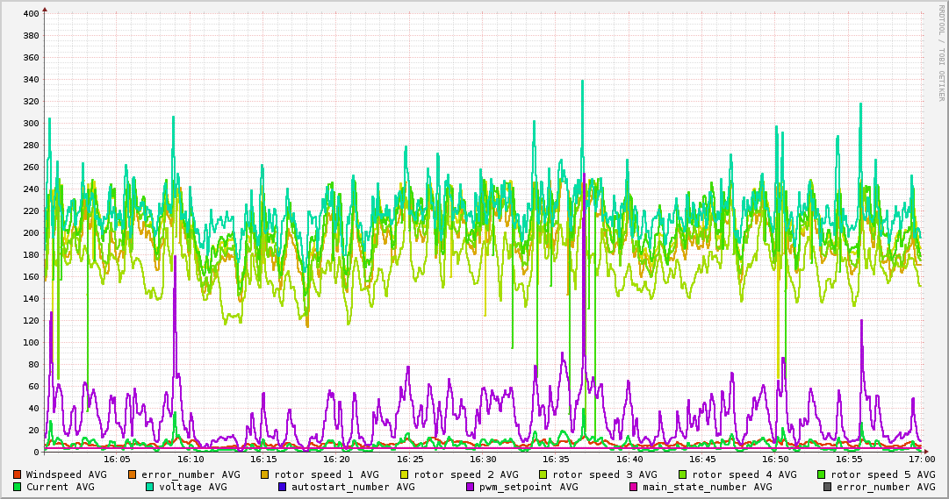Select the rotor speed 3 AVG legend text
This screenshot has height=499, width=949.
click(604, 474)
